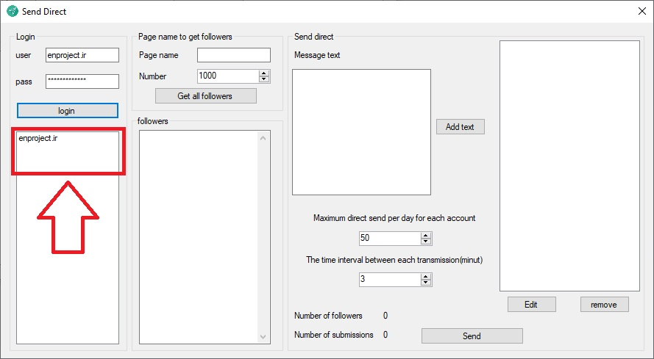The height and width of the screenshot is (359, 654).
Task: Decrease maximum direct send per day
Action: (x=426, y=242)
